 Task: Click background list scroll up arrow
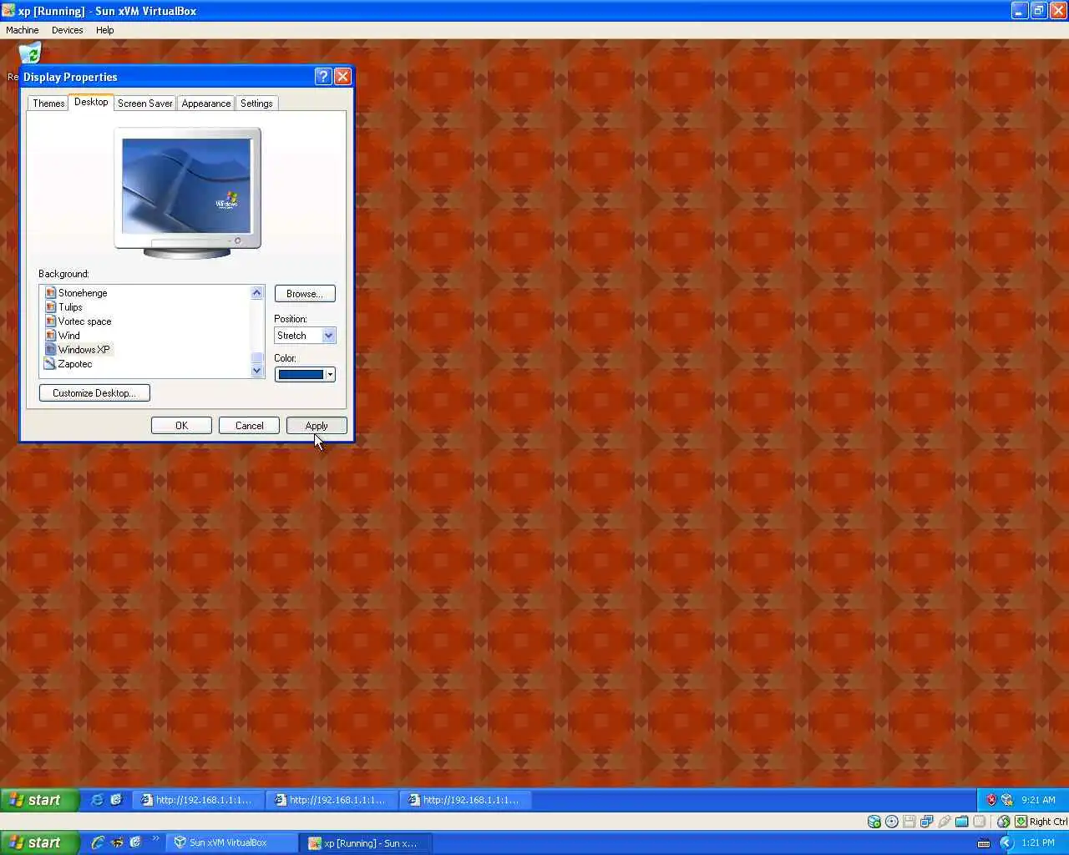257,292
